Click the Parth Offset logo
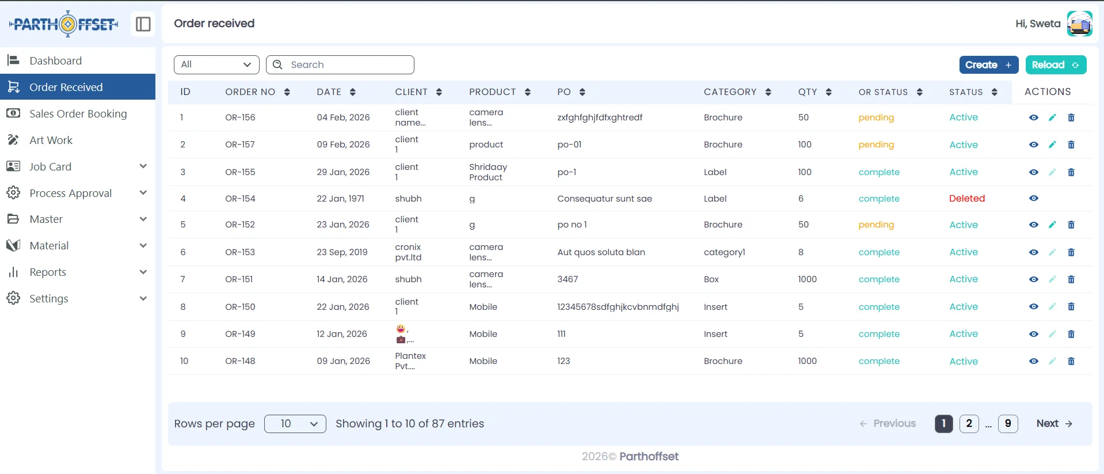 click(x=64, y=24)
